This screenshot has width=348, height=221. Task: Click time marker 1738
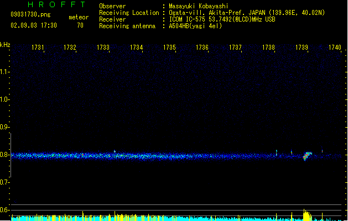(268, 48)
